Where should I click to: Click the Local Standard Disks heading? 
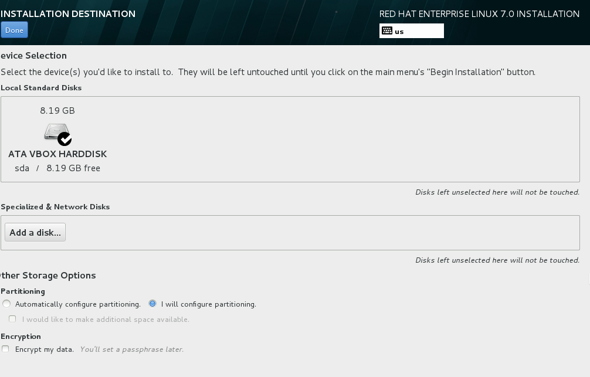41,88
